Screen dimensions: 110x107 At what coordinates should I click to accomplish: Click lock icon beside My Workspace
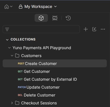point(21,7)
